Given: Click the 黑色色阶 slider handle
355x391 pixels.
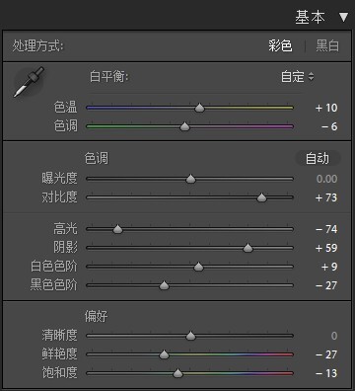Looking at the screenshot, I should click(164, 285).
